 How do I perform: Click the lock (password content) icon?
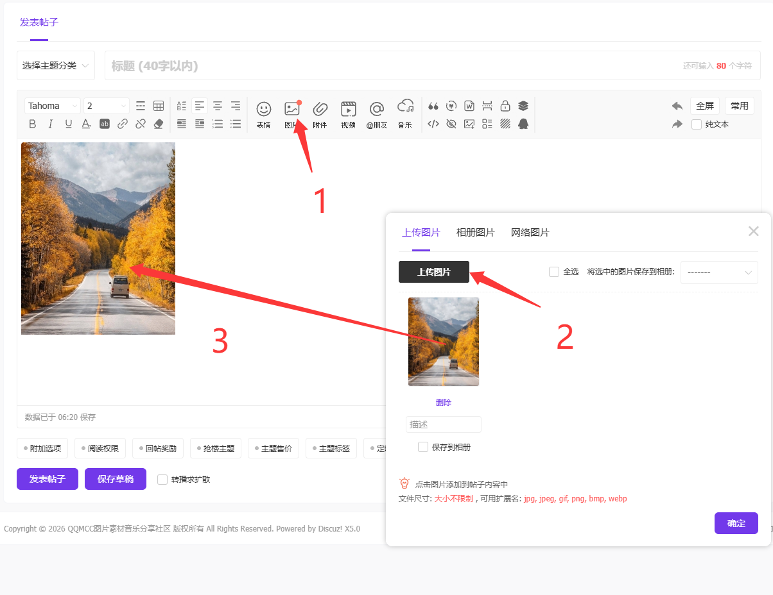[505, 106]
